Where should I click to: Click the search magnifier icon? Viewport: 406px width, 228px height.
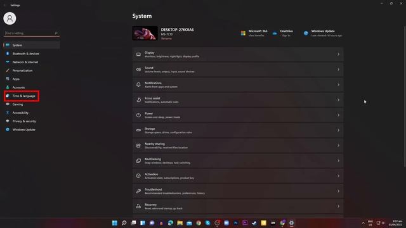click(x=56, y=33)
